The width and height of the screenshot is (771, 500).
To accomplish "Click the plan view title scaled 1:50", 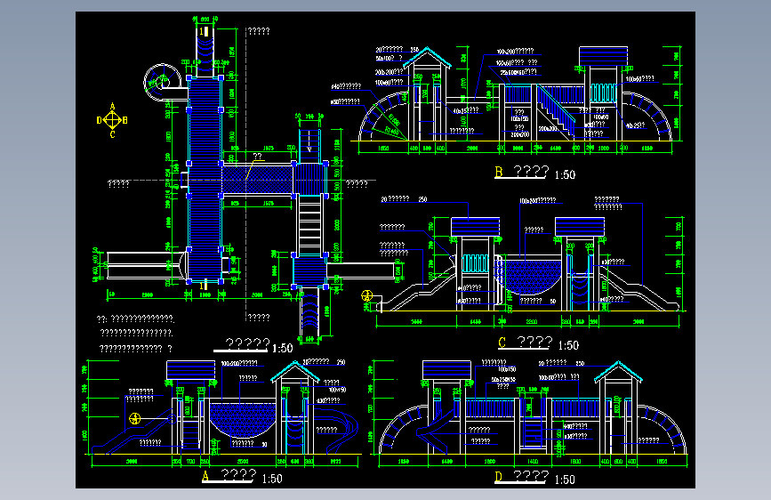I will [253, 345].
